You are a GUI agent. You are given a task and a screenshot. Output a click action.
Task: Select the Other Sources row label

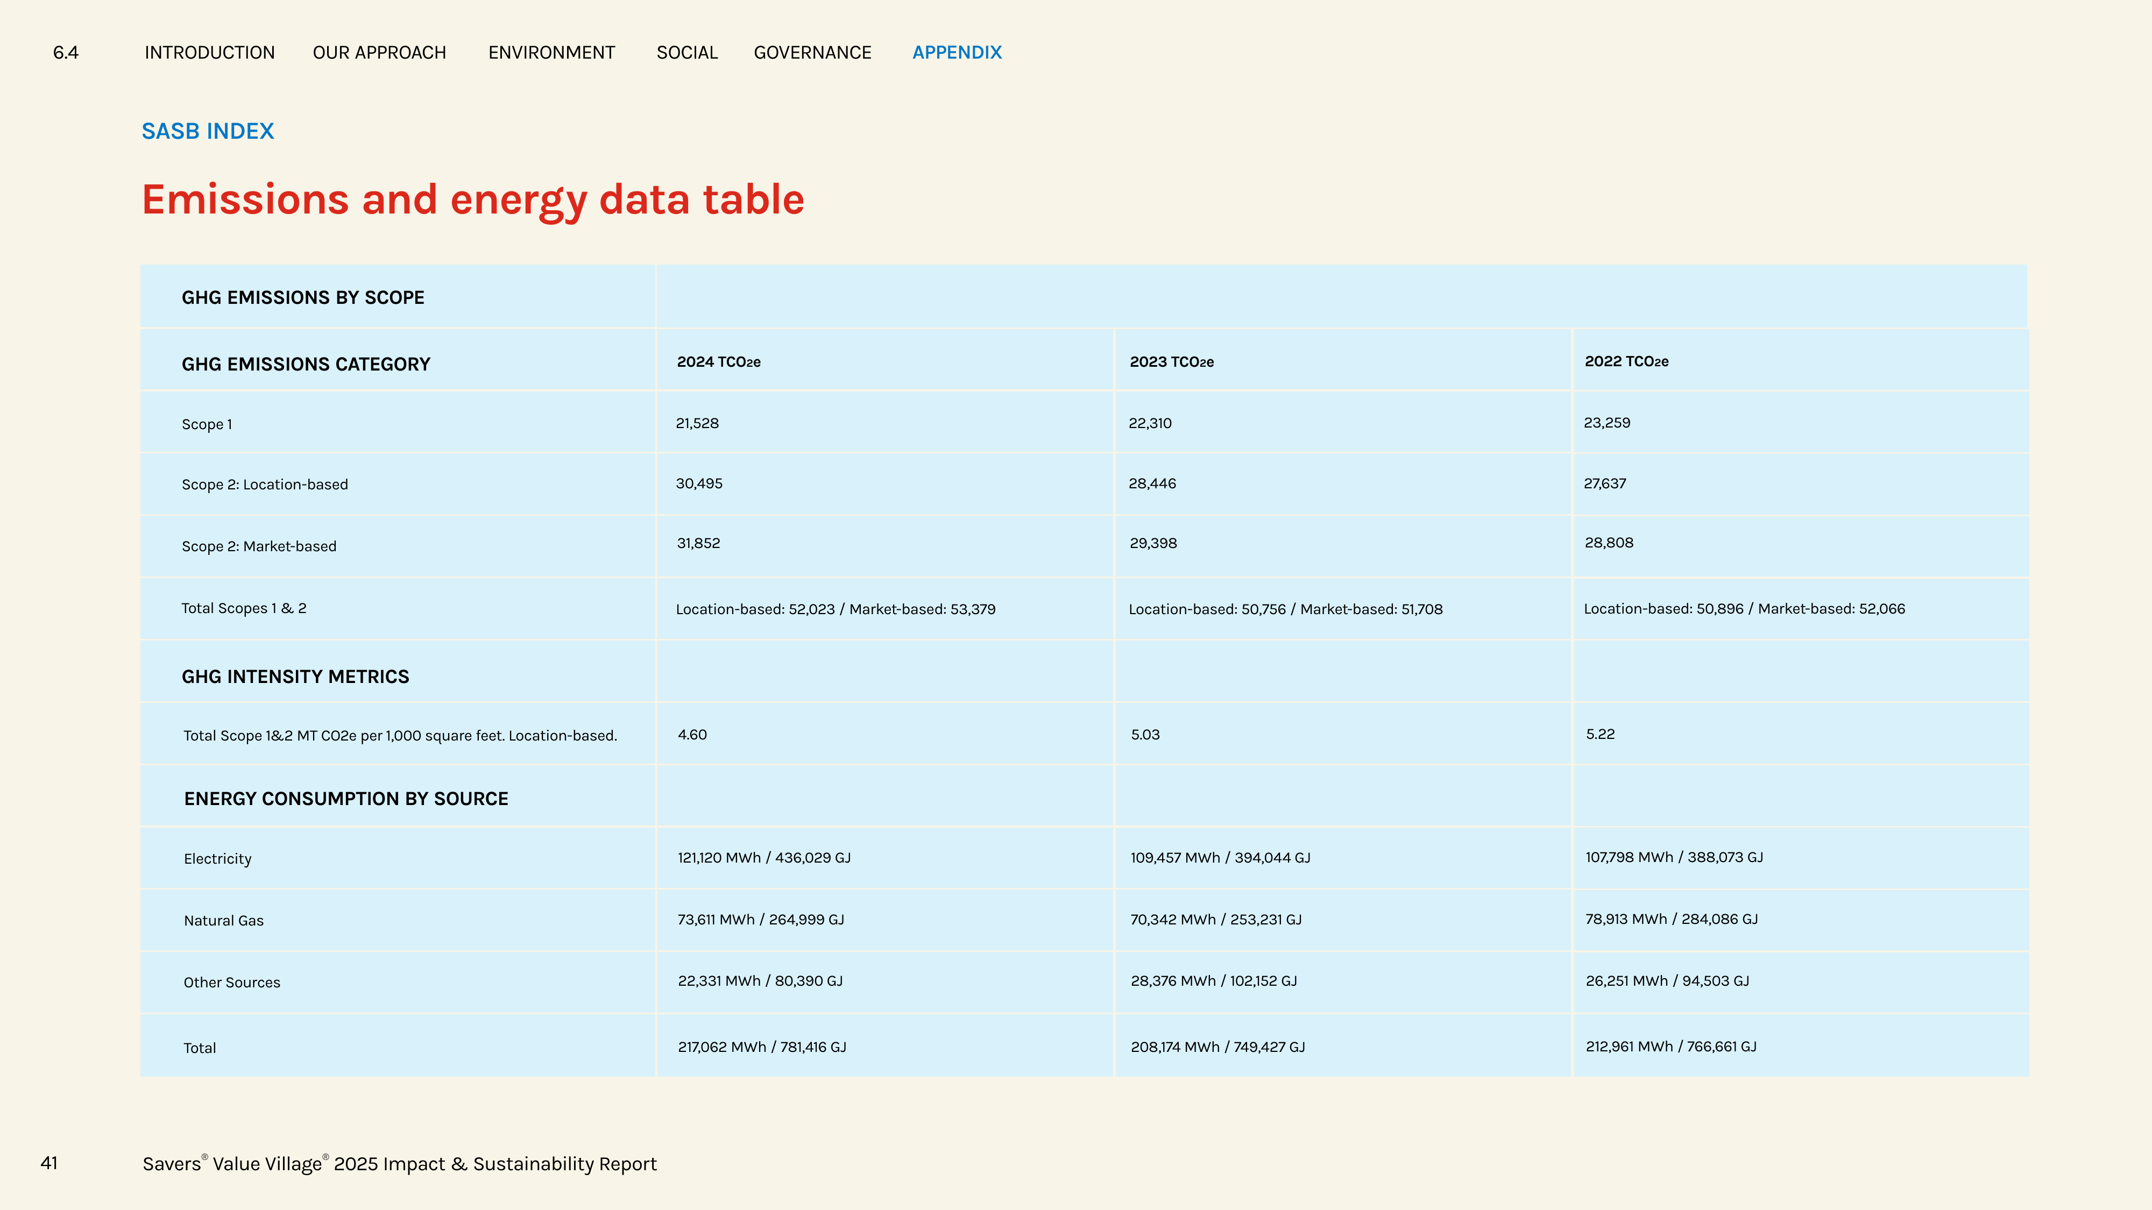[232, 982]
